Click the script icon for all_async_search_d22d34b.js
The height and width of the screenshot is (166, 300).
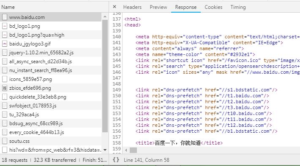click(5, 62)
